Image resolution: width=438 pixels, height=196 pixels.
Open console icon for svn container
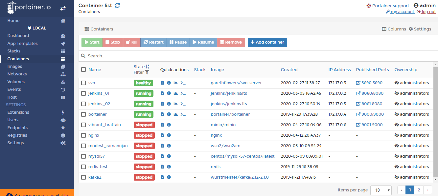(183, 83)
